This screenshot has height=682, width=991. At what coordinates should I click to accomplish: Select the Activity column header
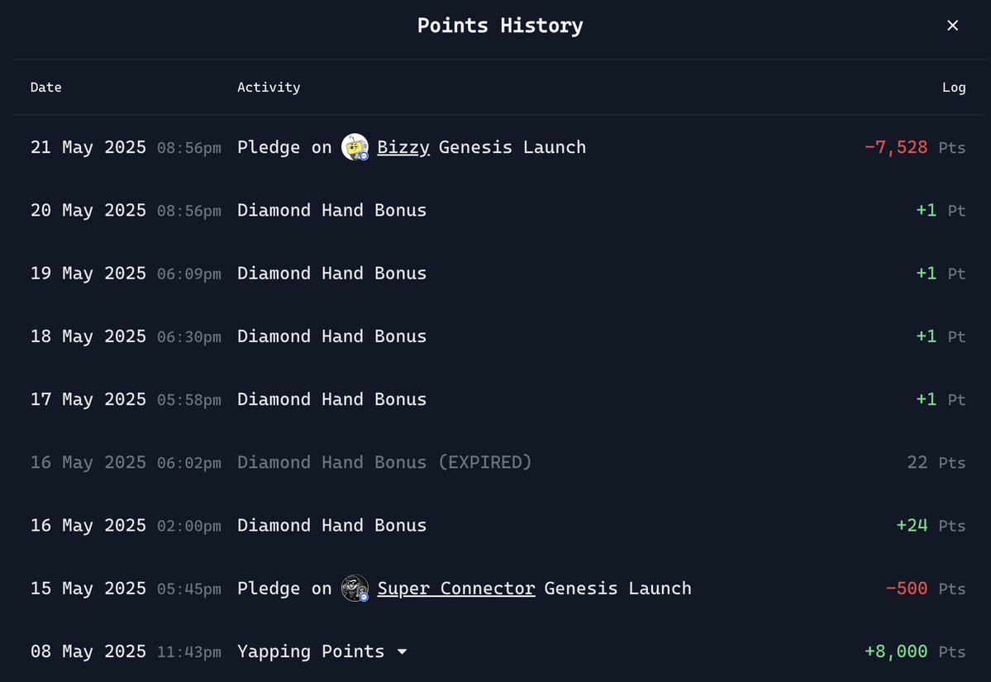pyautogui.click(x=269, y=88)
